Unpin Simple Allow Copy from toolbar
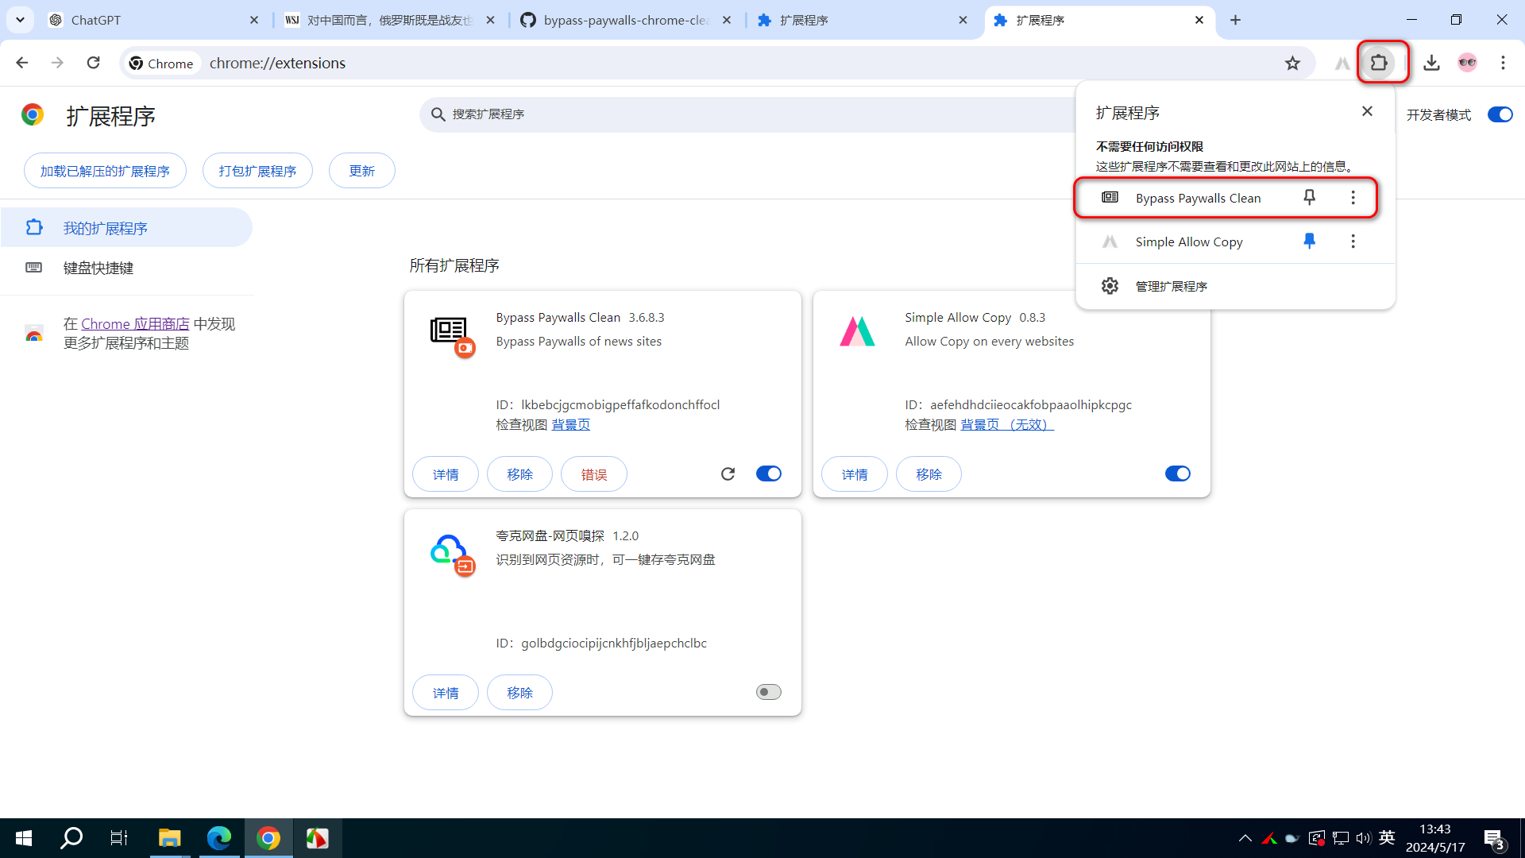Viewport: 1525px width, 858px height. [1310, 241]
